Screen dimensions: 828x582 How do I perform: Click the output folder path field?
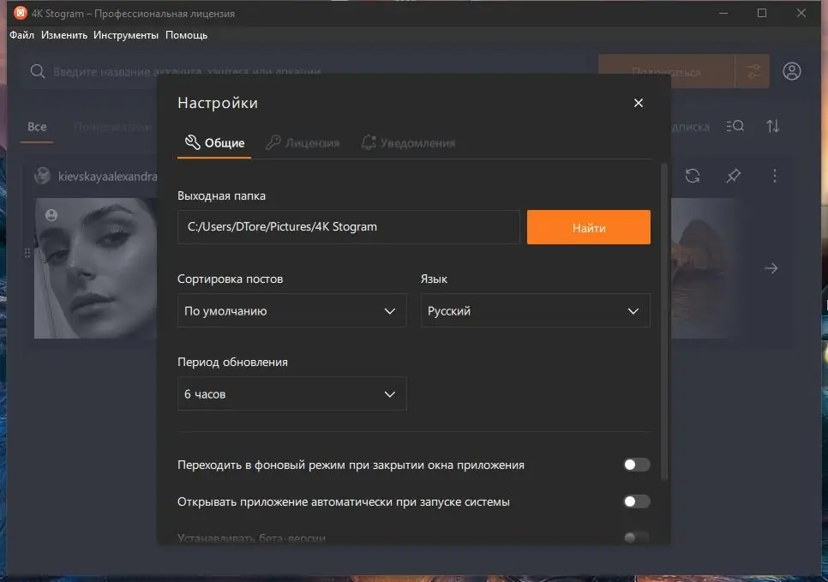(348, 226)
